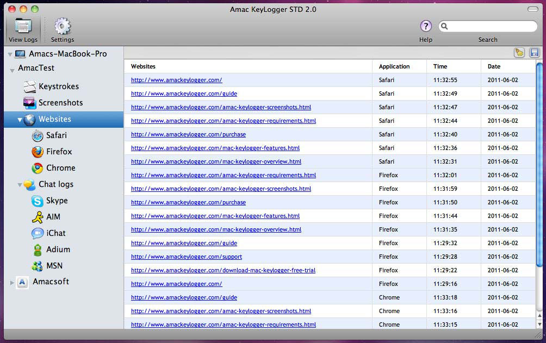Open AIM chat logs
This screenshot has width=546, height=343.
point(38,217)
